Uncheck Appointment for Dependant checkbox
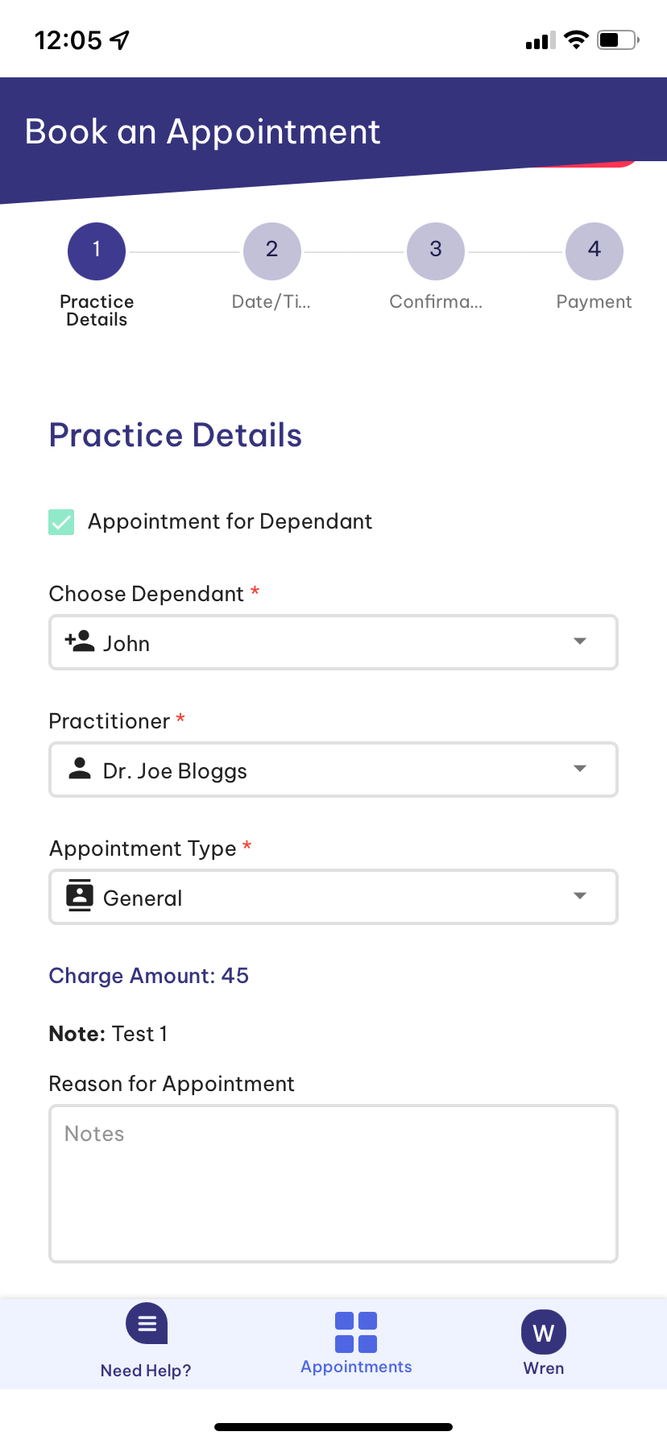 [61, 522]
